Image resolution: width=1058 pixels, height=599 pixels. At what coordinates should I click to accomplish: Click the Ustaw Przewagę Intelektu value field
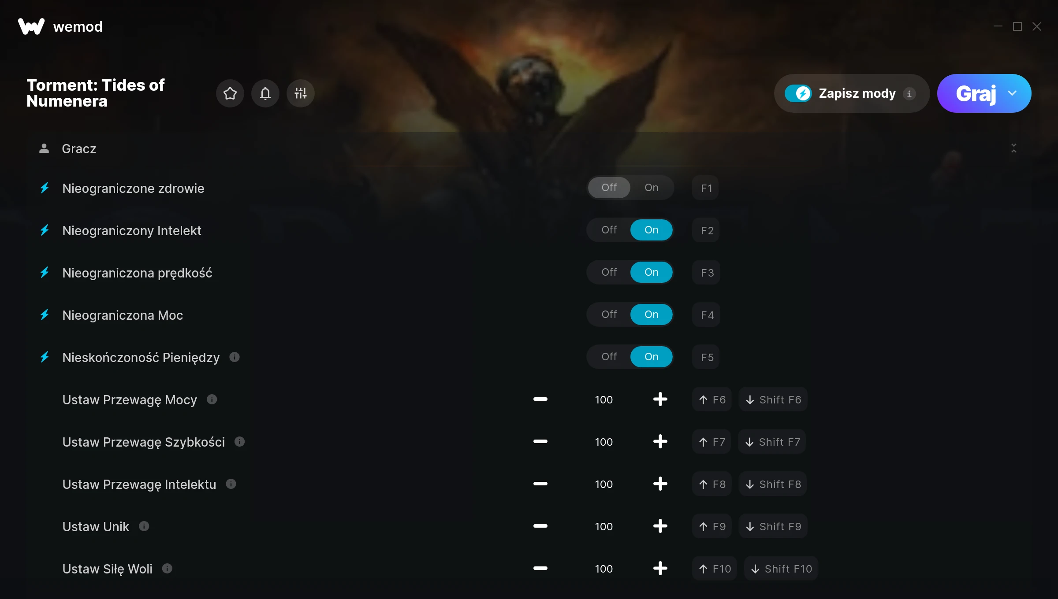click(604, 484)
